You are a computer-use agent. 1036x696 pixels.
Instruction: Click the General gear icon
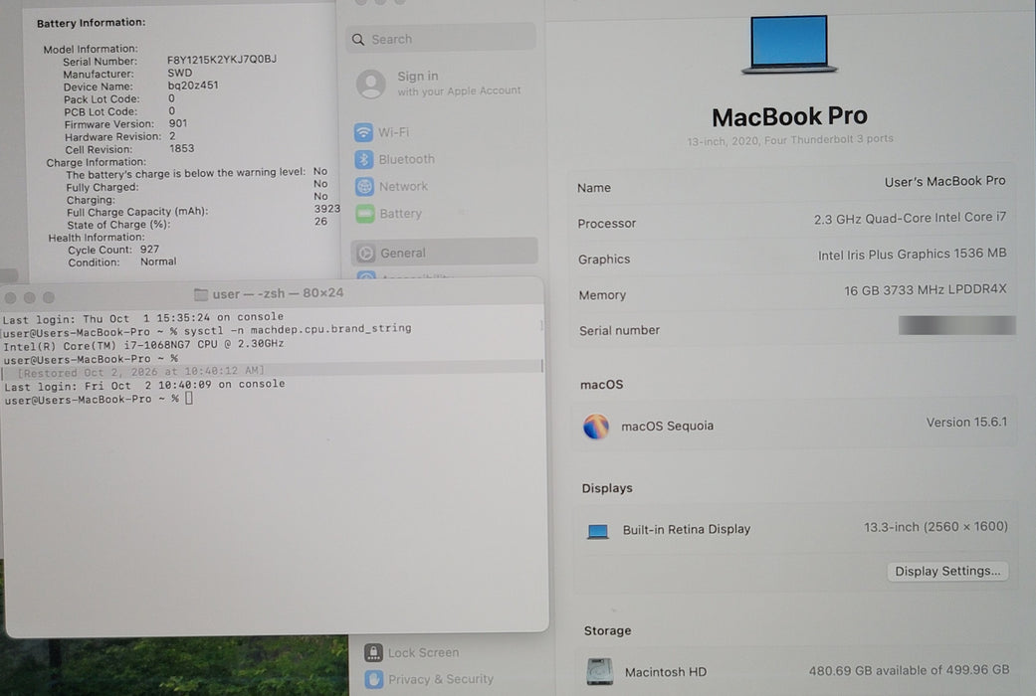point(366,253)
